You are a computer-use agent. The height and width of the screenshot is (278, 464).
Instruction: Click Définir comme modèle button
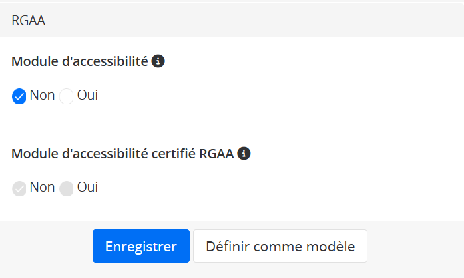click(280, 246)
